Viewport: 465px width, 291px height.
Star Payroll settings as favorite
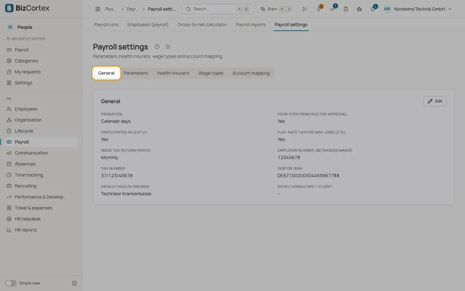[x=168, y=47]
